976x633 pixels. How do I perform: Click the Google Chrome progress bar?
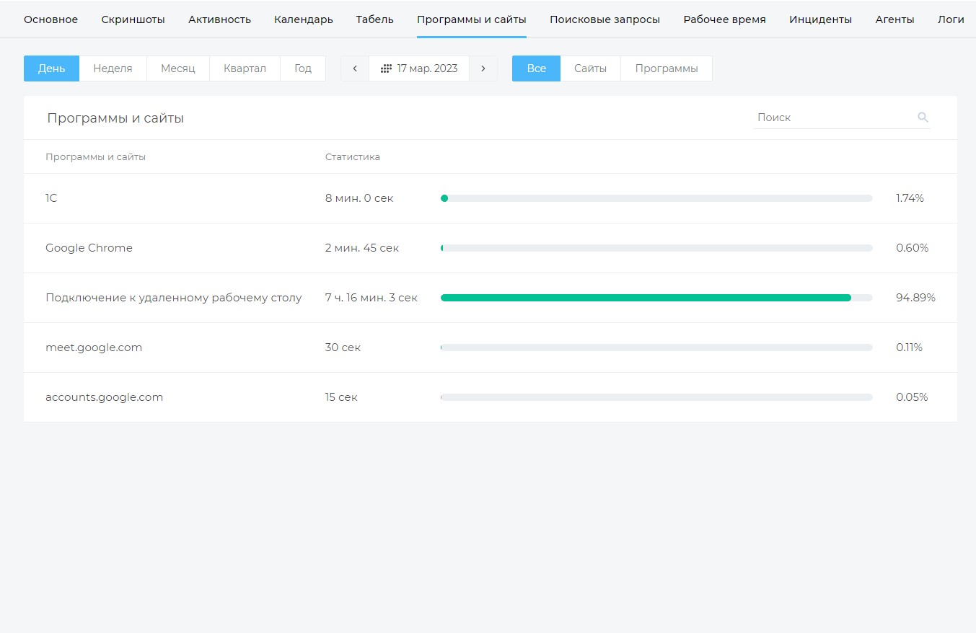(656, 248)
